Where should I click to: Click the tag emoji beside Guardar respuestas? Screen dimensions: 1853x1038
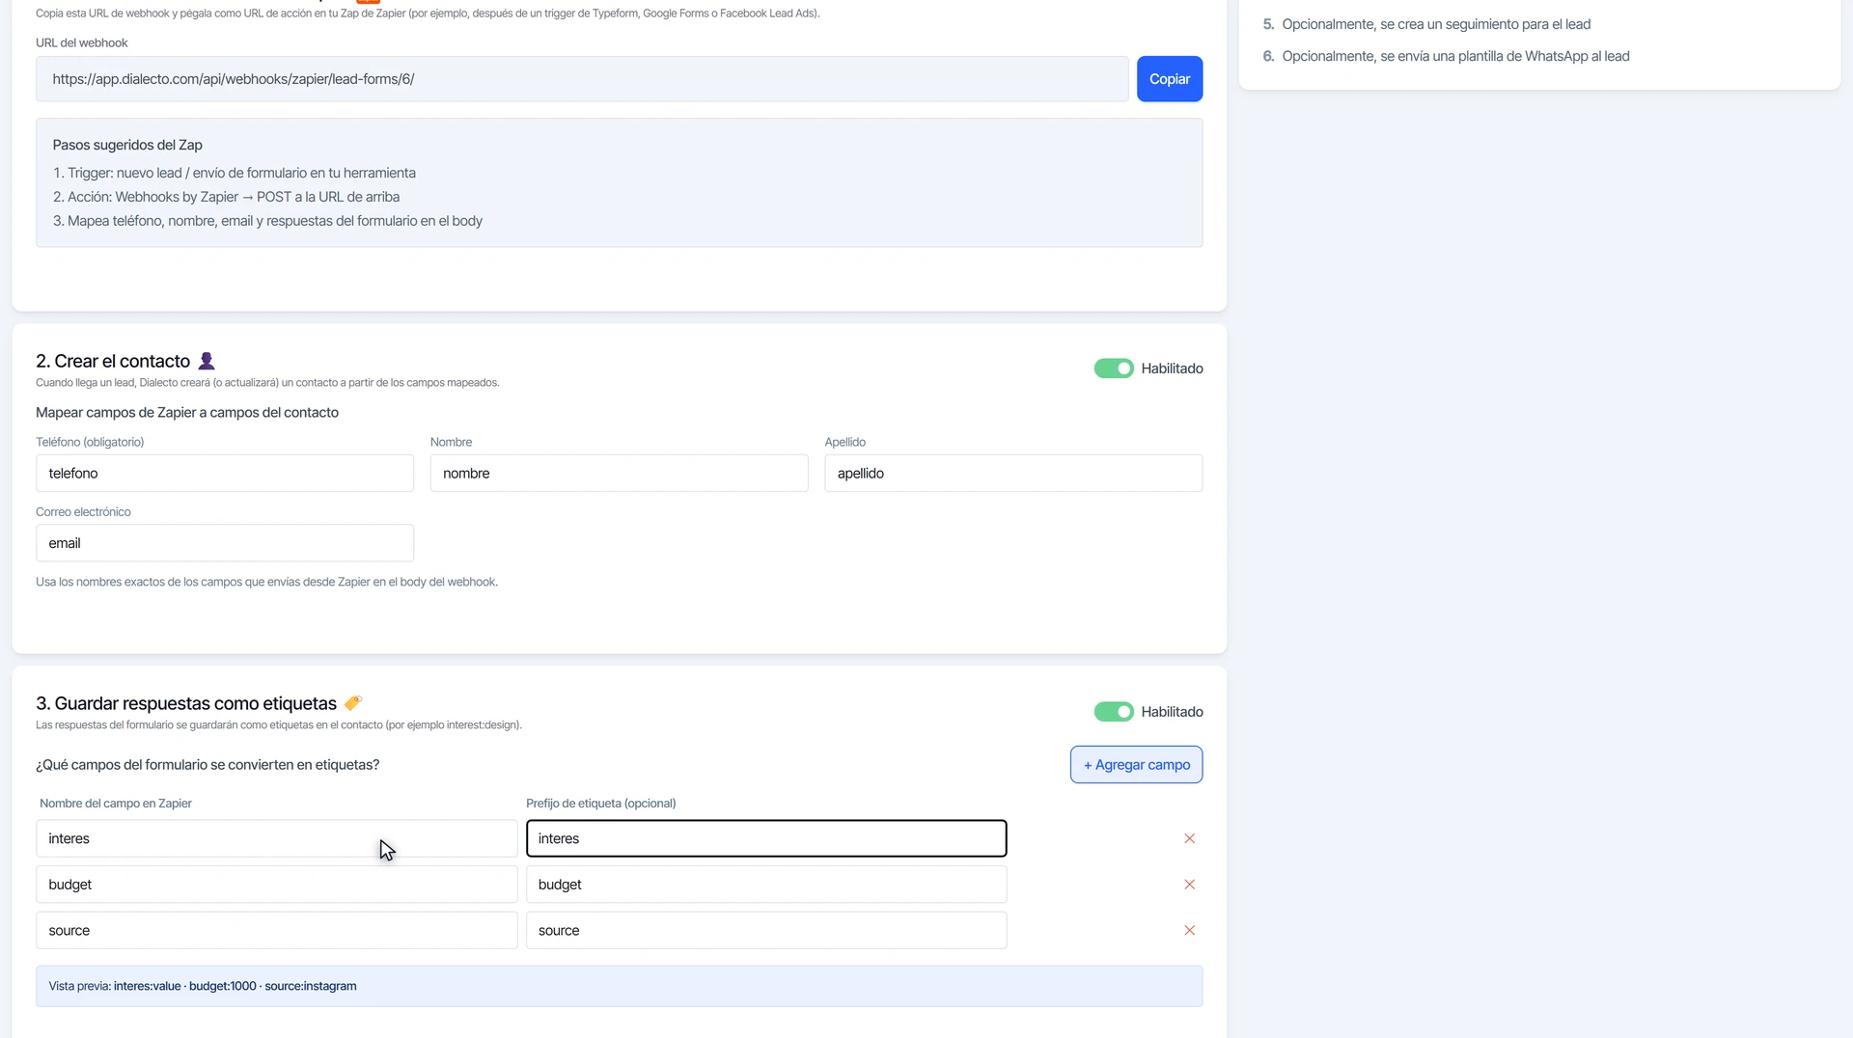[x=353, y=702]
